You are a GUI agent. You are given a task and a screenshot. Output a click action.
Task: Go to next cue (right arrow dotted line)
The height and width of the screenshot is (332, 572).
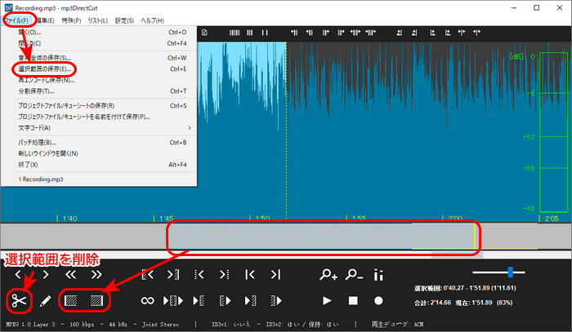pyautogui.click(x=225, y=274)
